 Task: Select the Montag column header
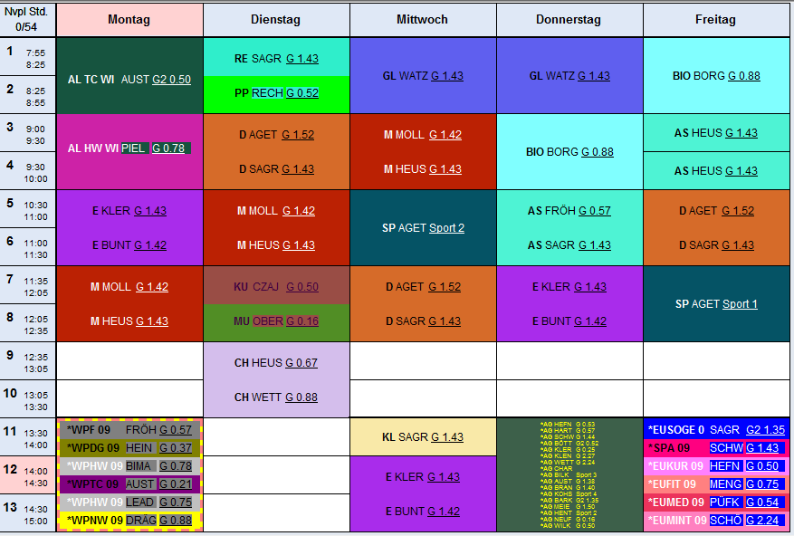coord(129,20)
